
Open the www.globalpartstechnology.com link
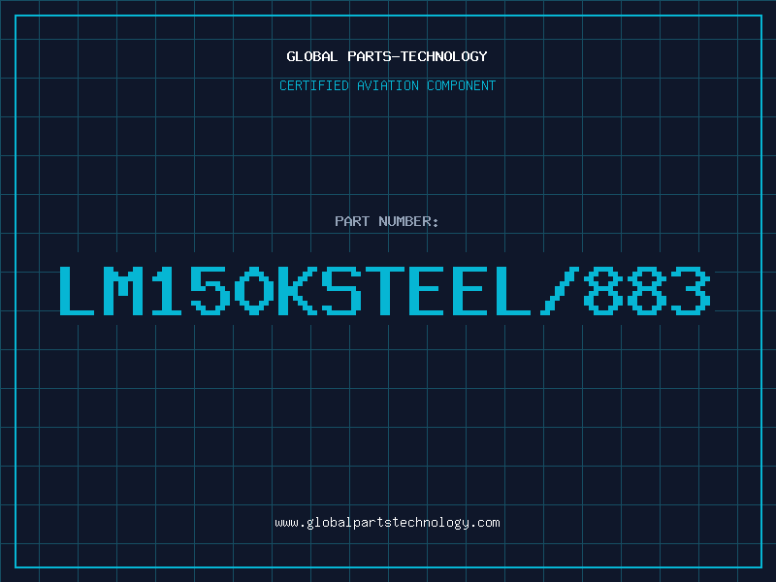click(x=387, y=523)
